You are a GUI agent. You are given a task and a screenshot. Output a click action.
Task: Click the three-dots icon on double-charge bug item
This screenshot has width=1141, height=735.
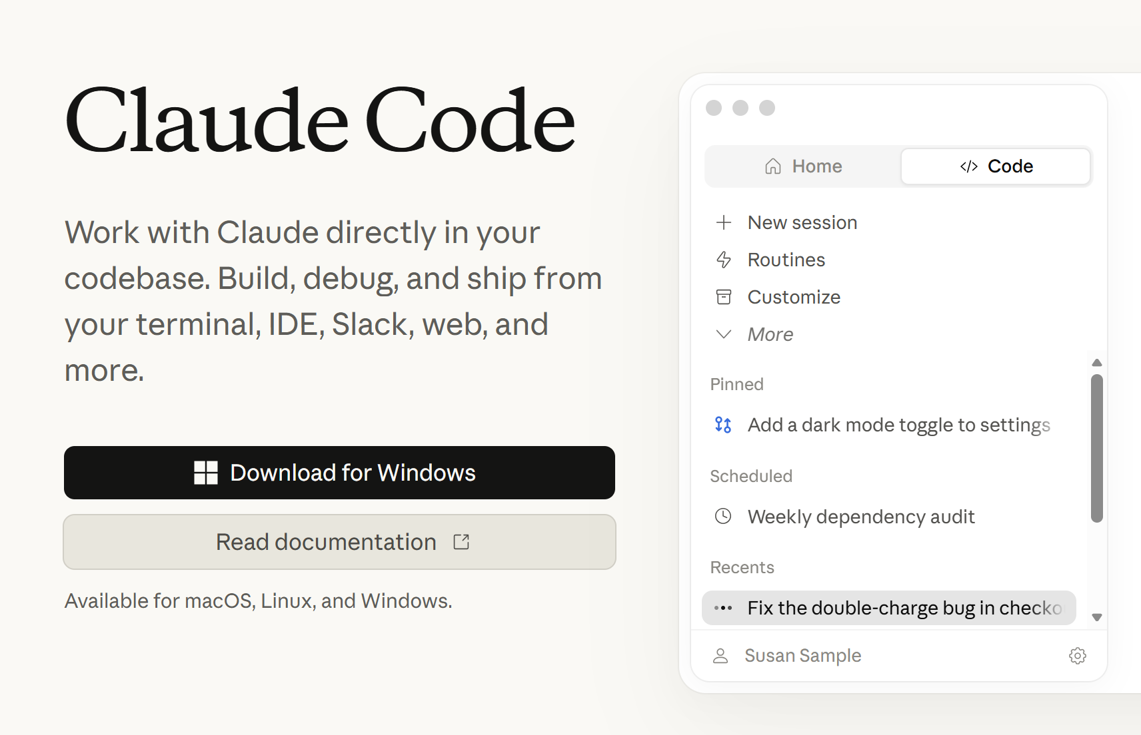click(723, 608)
